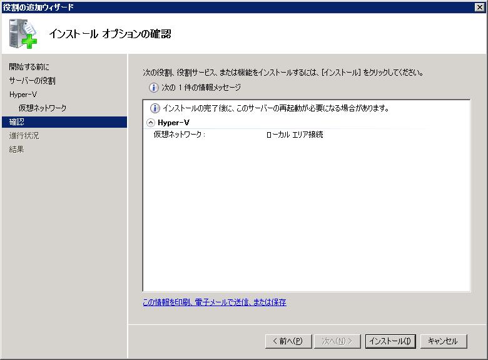Click the Hyper-V heading in summary list

click(174, 123)
